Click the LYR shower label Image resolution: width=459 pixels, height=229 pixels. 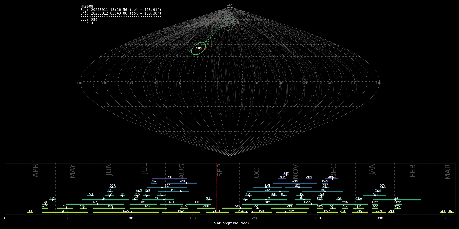point(45,203)
